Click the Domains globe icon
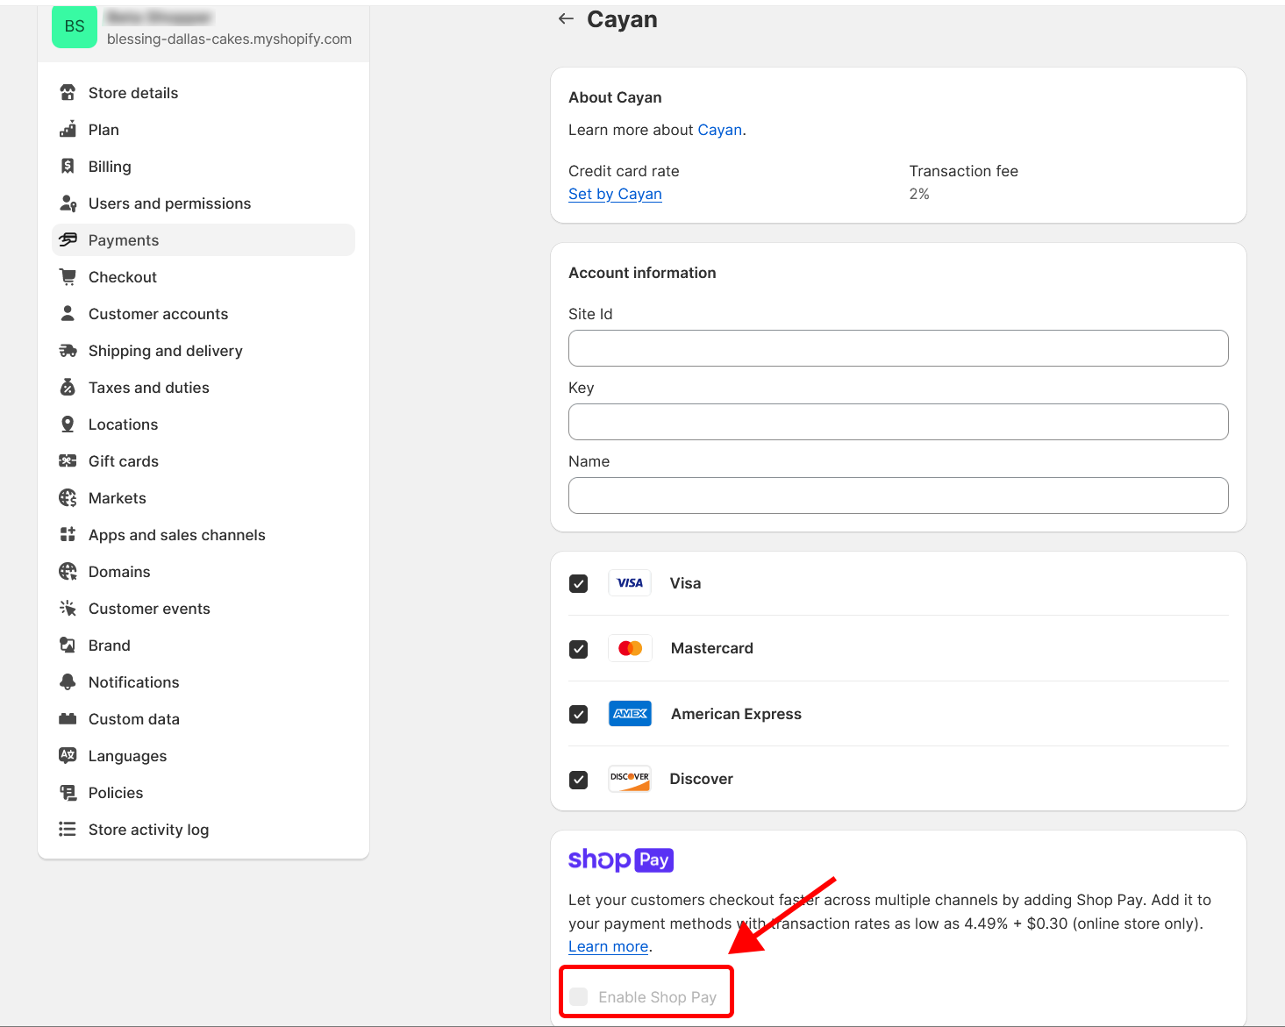 coord(68,572)
